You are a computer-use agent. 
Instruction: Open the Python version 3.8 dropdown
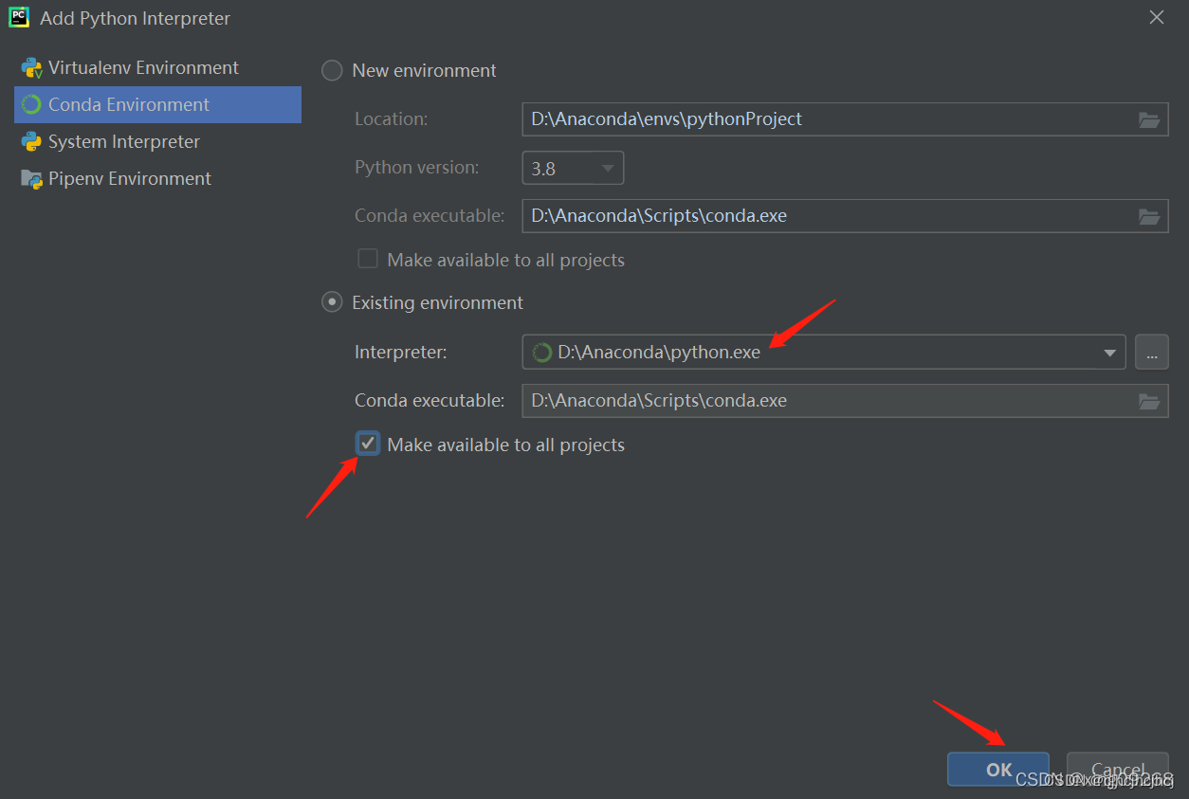coord(573,169)
